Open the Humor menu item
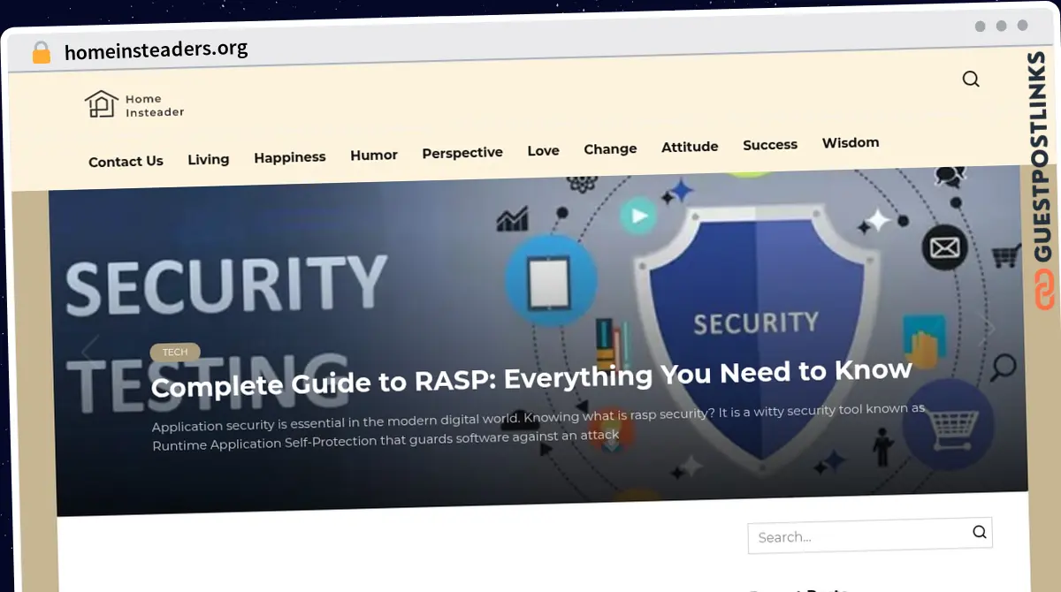The image size is (1061, 592). [x=374, y=156]
